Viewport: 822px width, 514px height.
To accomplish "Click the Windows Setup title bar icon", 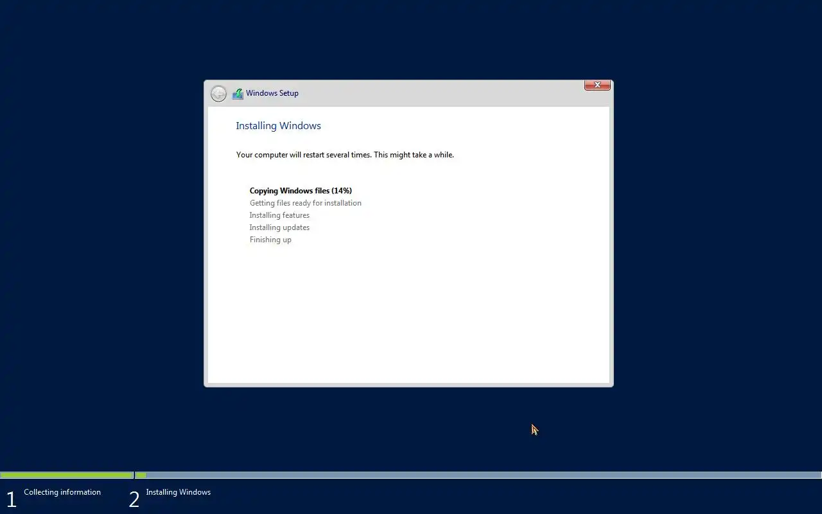I will [238, 94].
